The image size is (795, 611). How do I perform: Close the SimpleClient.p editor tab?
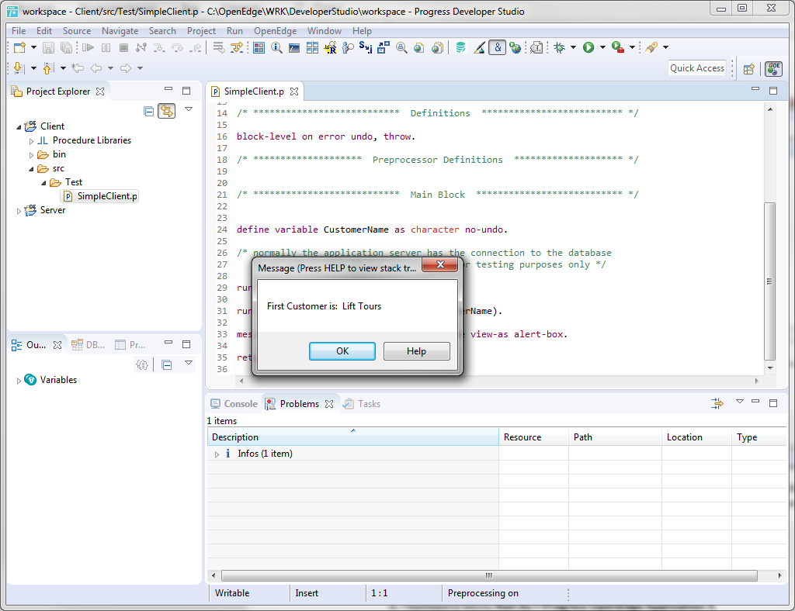pos(294,91)
